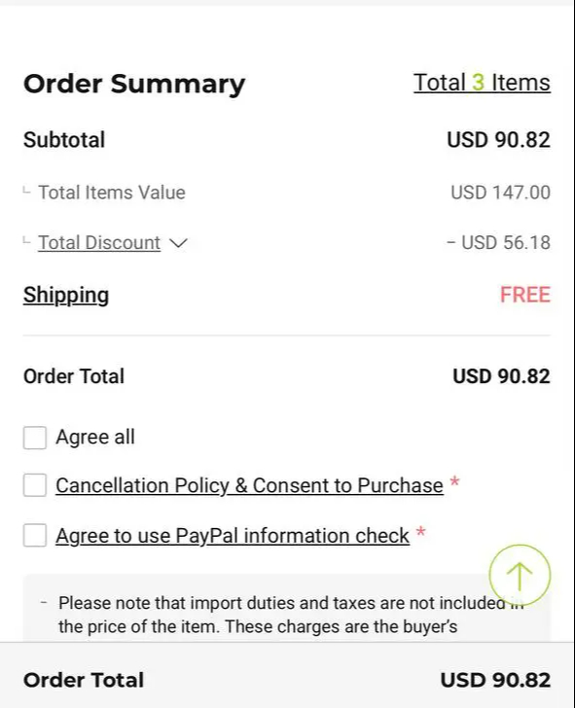Open Cancellation Policy & Consent to Purchase link
This screenshot has width=575, height=708.
tap(249, 486)
